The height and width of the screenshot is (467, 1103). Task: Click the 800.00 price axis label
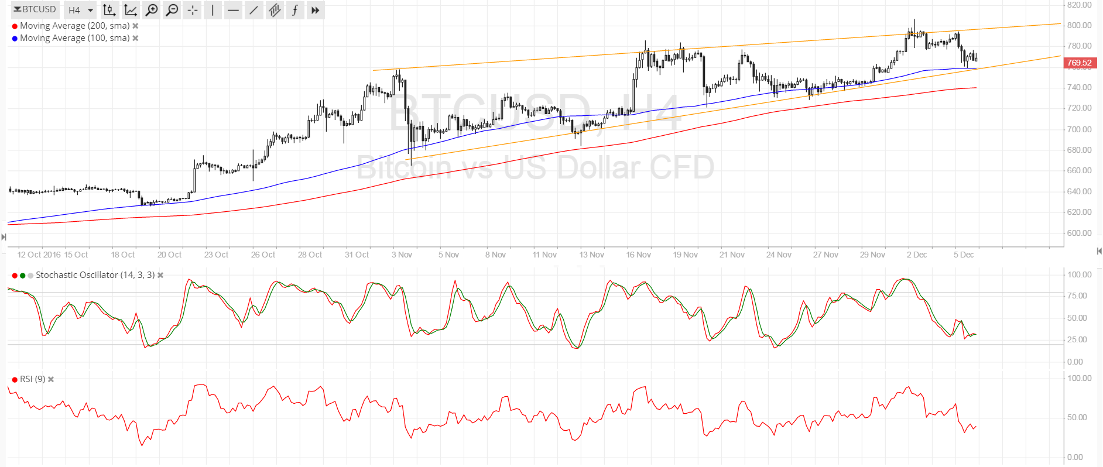tap(1080, 25)
